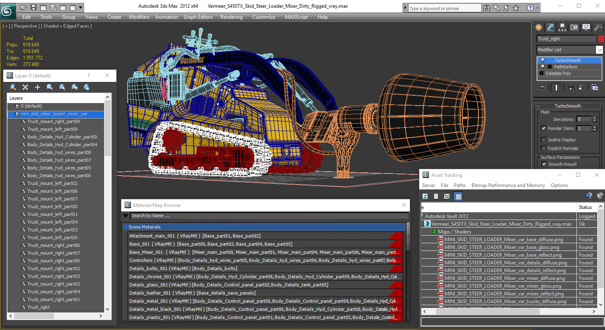The image size is (605, 330).
Task: Open the Modifiers menu
Action: [x=139, y=17]
